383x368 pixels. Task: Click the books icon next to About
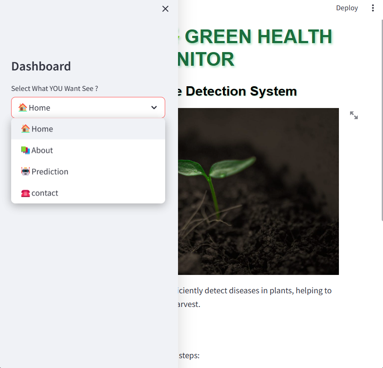26,150
